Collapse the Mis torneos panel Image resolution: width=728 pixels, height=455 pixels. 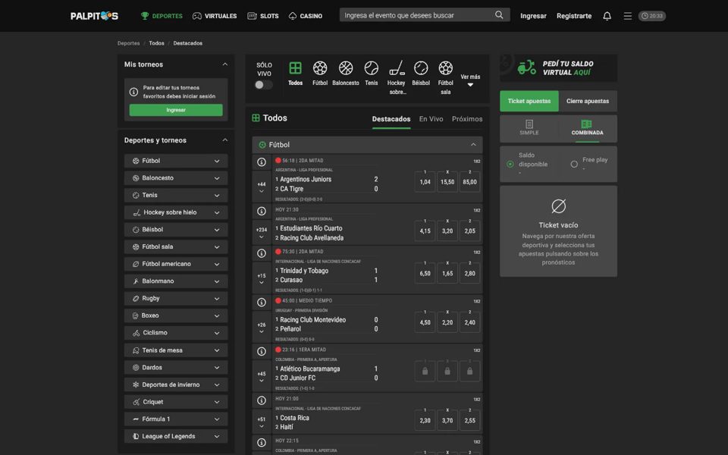tap(225, 64)
